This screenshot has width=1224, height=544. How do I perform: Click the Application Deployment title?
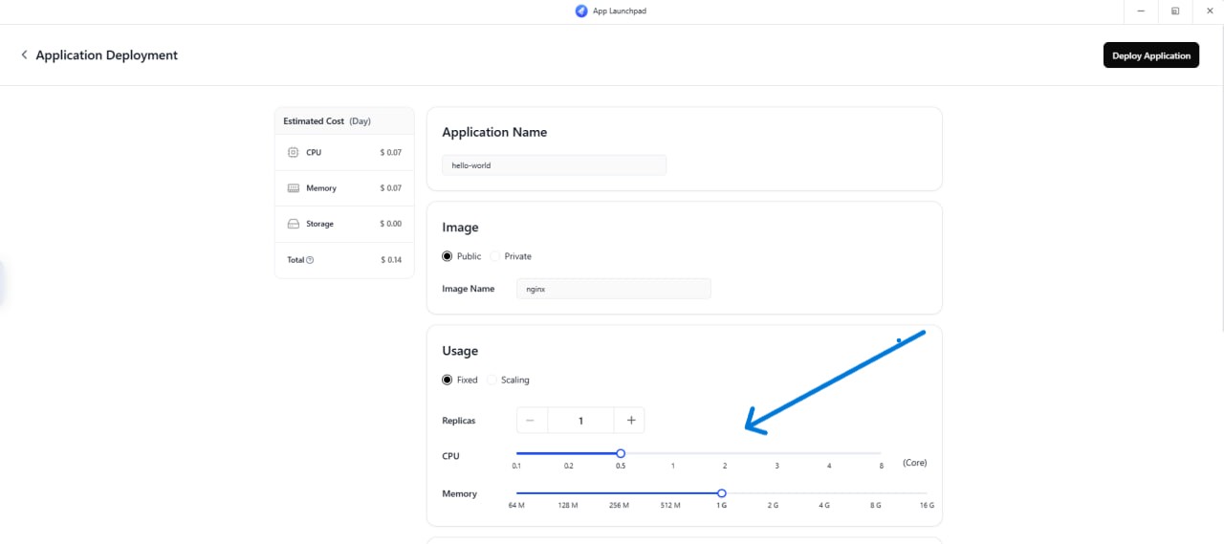coord(107,55)
